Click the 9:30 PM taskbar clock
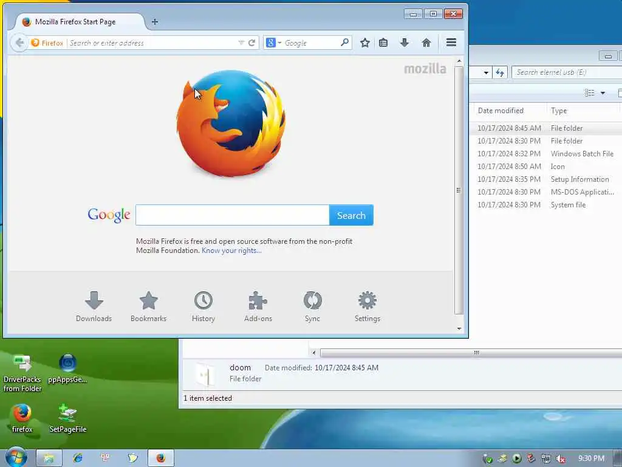 (591, 458)
